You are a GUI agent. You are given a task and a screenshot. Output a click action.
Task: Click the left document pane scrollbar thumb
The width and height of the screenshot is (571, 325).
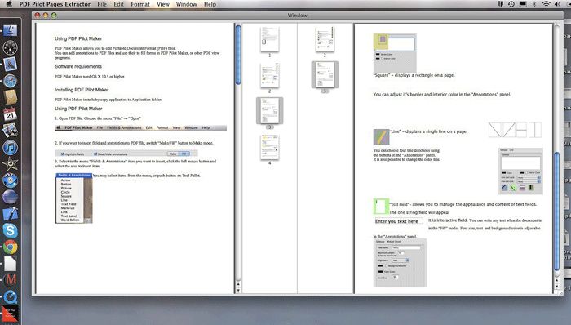coord(238,55)
